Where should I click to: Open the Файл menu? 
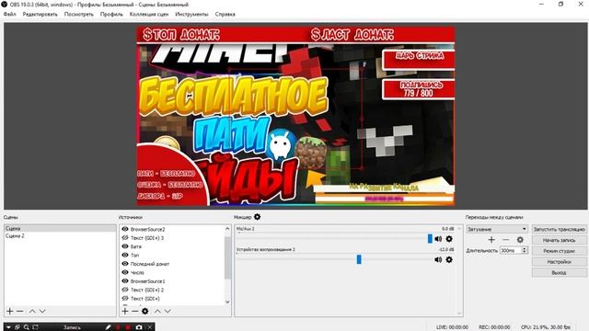(x=9, y=14)
